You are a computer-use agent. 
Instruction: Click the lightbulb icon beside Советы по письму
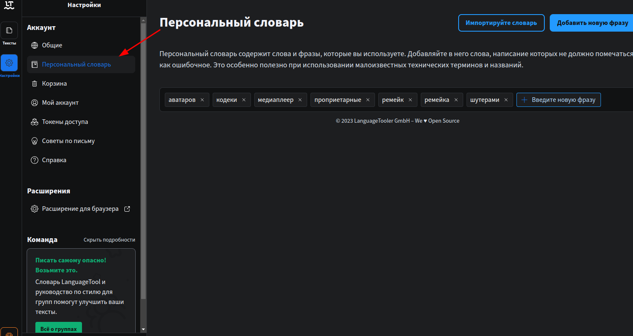[x=35, y=141]
